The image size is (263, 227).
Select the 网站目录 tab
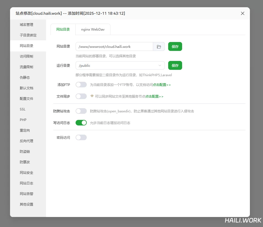click(x=63, y=29)
